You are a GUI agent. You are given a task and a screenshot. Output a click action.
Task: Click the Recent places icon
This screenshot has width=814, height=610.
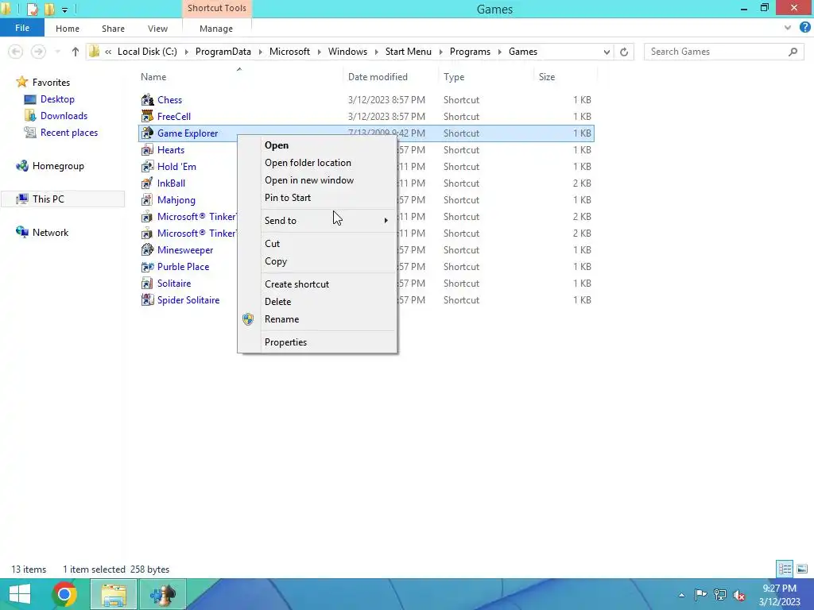point(30,133)
